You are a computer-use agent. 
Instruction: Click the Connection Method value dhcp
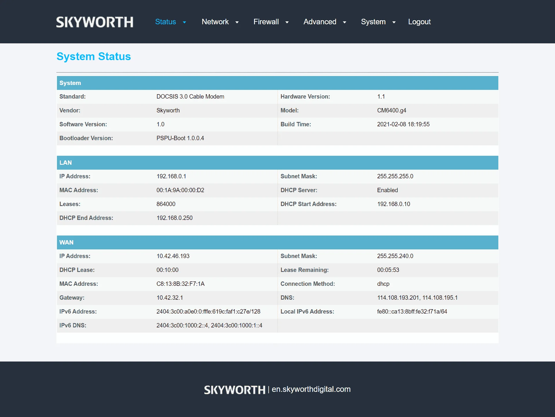[383, 284]
